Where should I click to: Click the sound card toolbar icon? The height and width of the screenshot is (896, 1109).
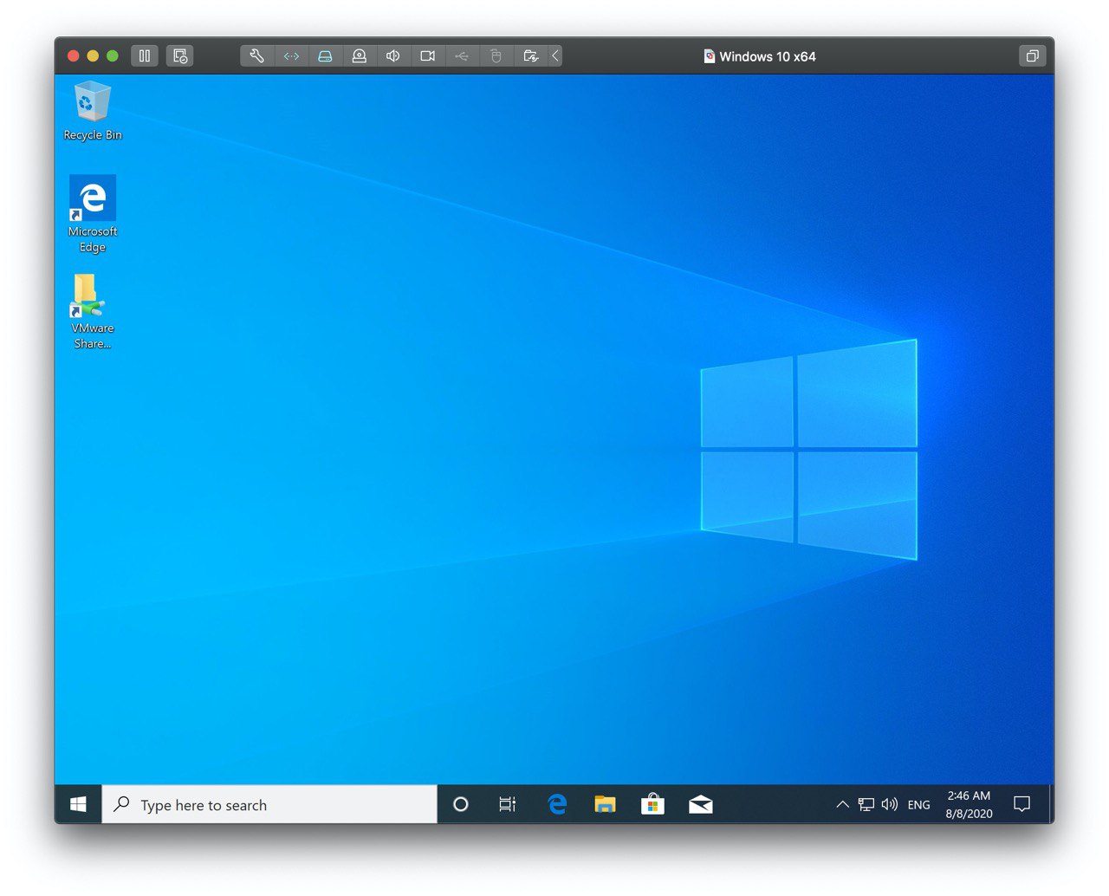(393, 56)
